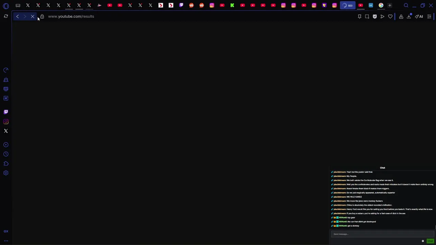Switch to the green Kick tab

pos(232,5)
